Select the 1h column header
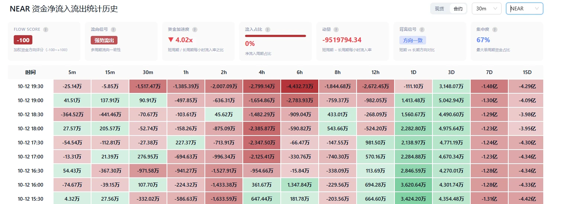The width and height of the screenshot is (570, 204). pyautogui.click(x=186, y=72)
